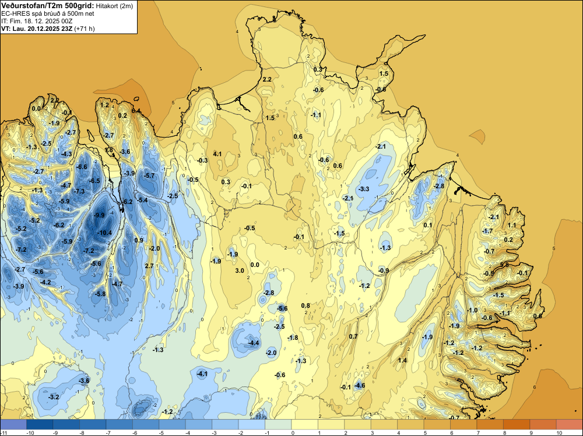Click the -4.4 temperature value
This screenshot has width=583, height=436.
coord(254,343)
